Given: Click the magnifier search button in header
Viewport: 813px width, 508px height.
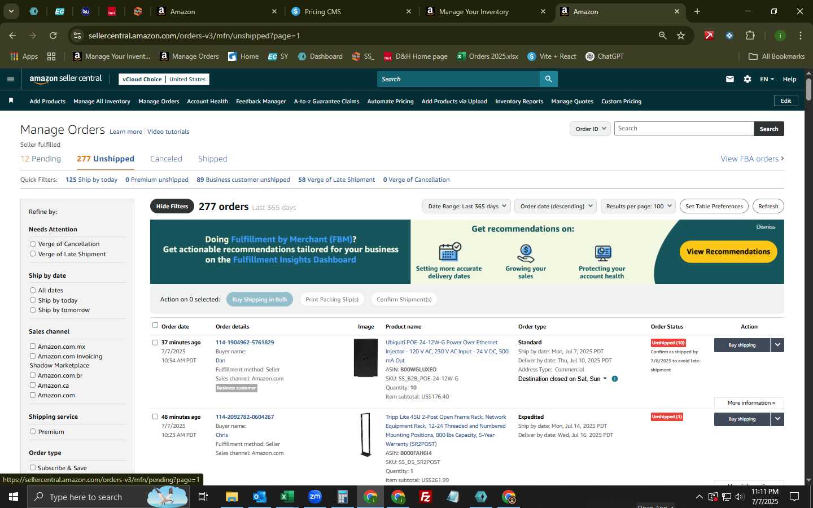Looking at the screenshot, I should 548,79.
